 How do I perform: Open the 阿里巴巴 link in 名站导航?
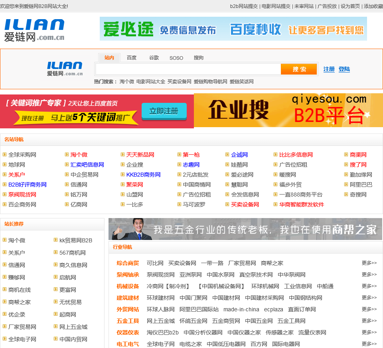pos(361,185)
